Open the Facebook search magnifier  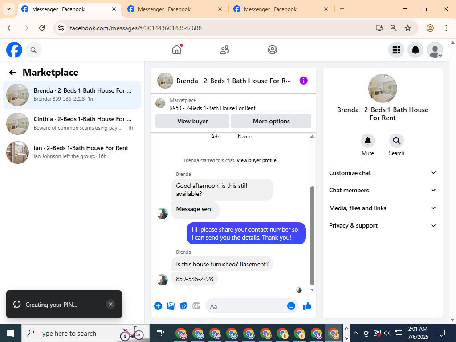(34, 50)
